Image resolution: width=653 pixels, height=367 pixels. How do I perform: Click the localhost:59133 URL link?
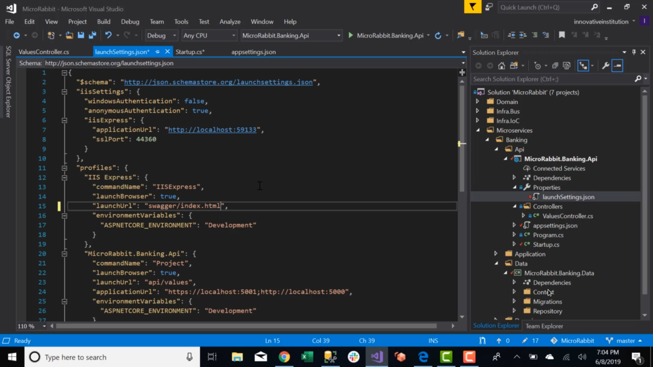click(x=212, y=130)
